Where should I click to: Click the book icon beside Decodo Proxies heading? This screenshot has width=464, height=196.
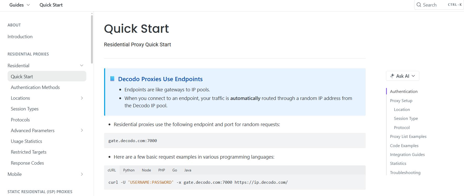[x=112, y=79]
